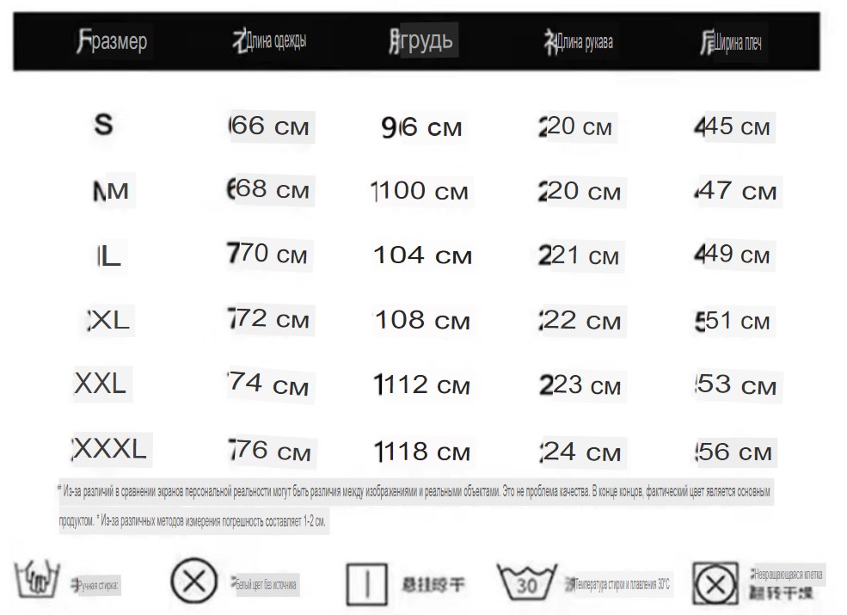Click the XXXL size row label
Viewport: 847px width, 615px height.
tap(110, 448)
